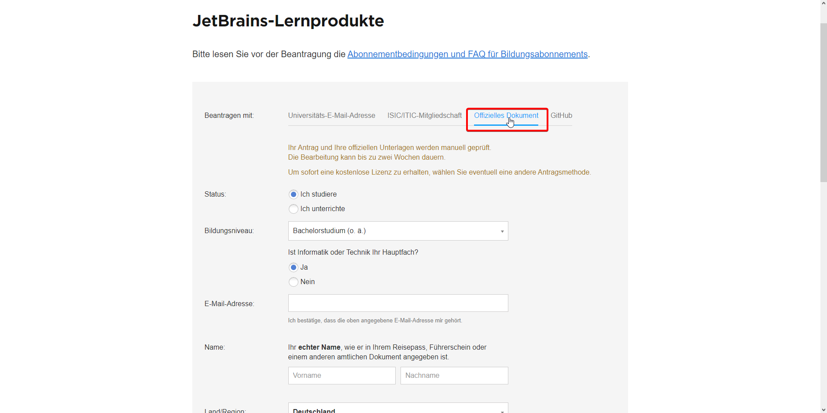Click the E-Mail-Adresse input field

click(x=397, y=303)
